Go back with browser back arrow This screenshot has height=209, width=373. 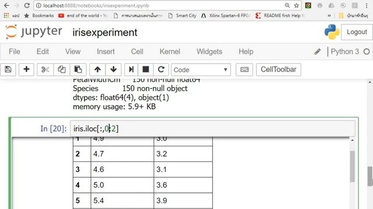[x=6, y=5]
